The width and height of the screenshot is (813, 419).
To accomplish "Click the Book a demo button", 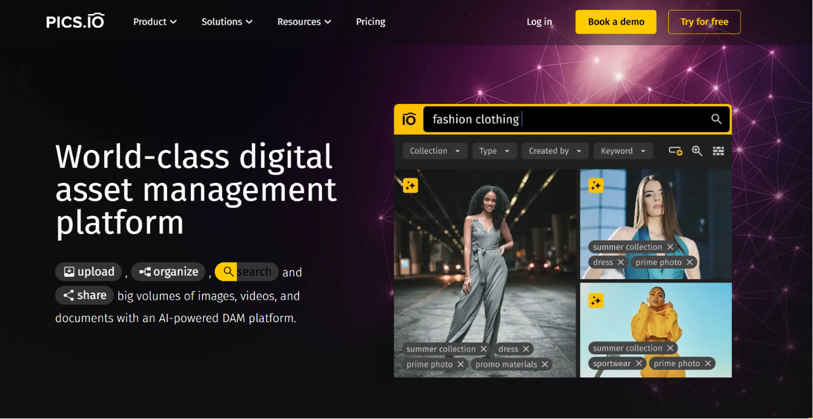I will [x=616, y=22].
